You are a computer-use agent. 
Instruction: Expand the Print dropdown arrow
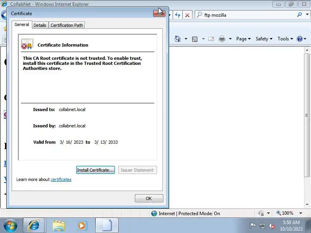pyautogui.click(x=230, y=39)
